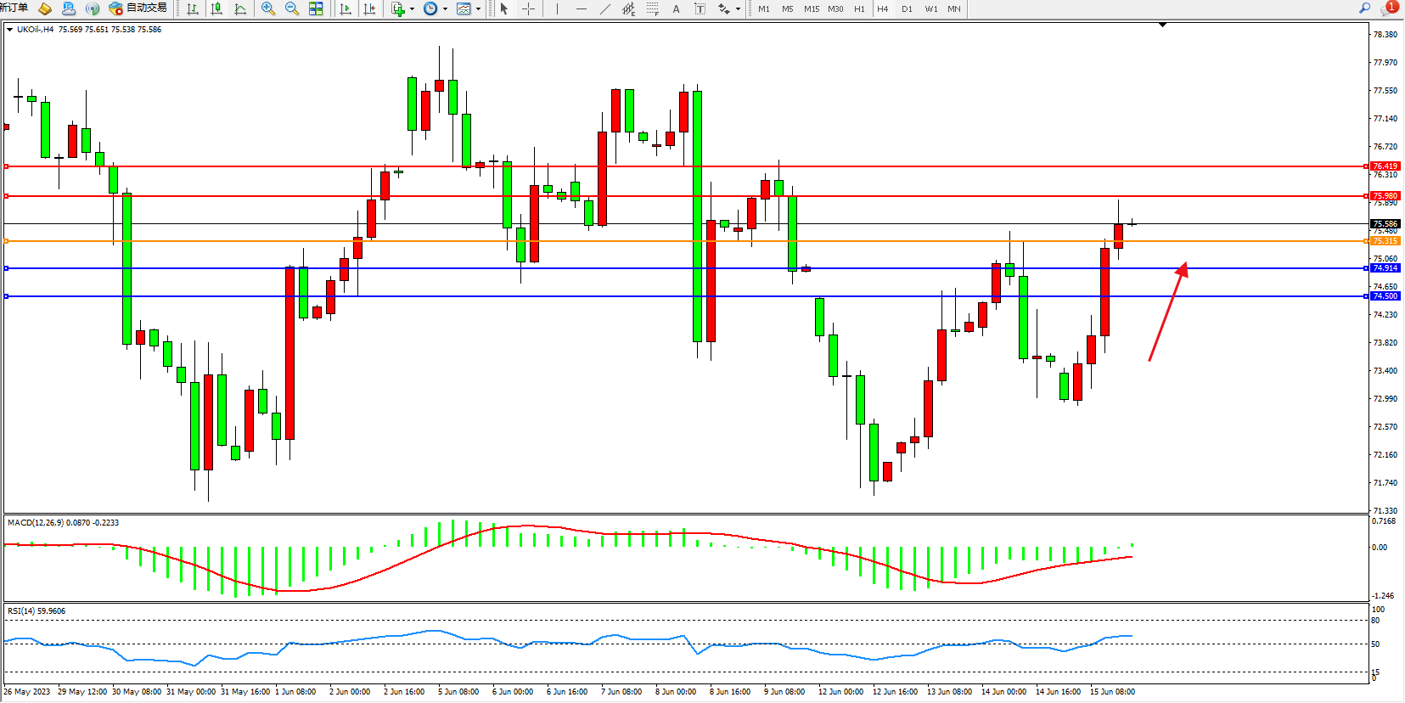Open the search magnifier in top right
Viewport: 1405px width, 703px height.
tap(1365, 8)
